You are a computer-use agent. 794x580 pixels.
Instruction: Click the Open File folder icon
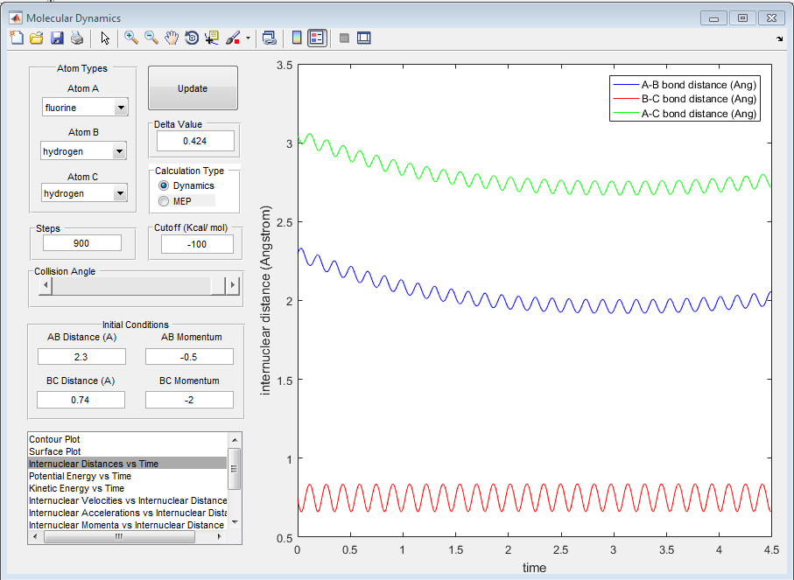[37, 38]
